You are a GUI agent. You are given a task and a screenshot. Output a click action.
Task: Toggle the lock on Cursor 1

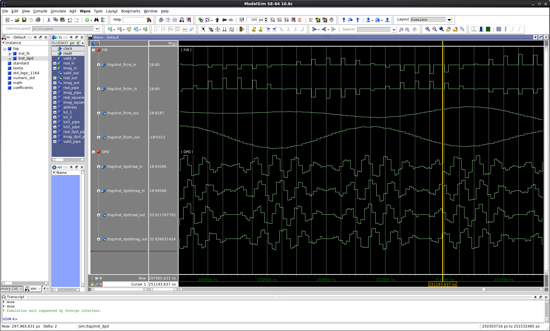pyautogui.click(x=92, y=284)
